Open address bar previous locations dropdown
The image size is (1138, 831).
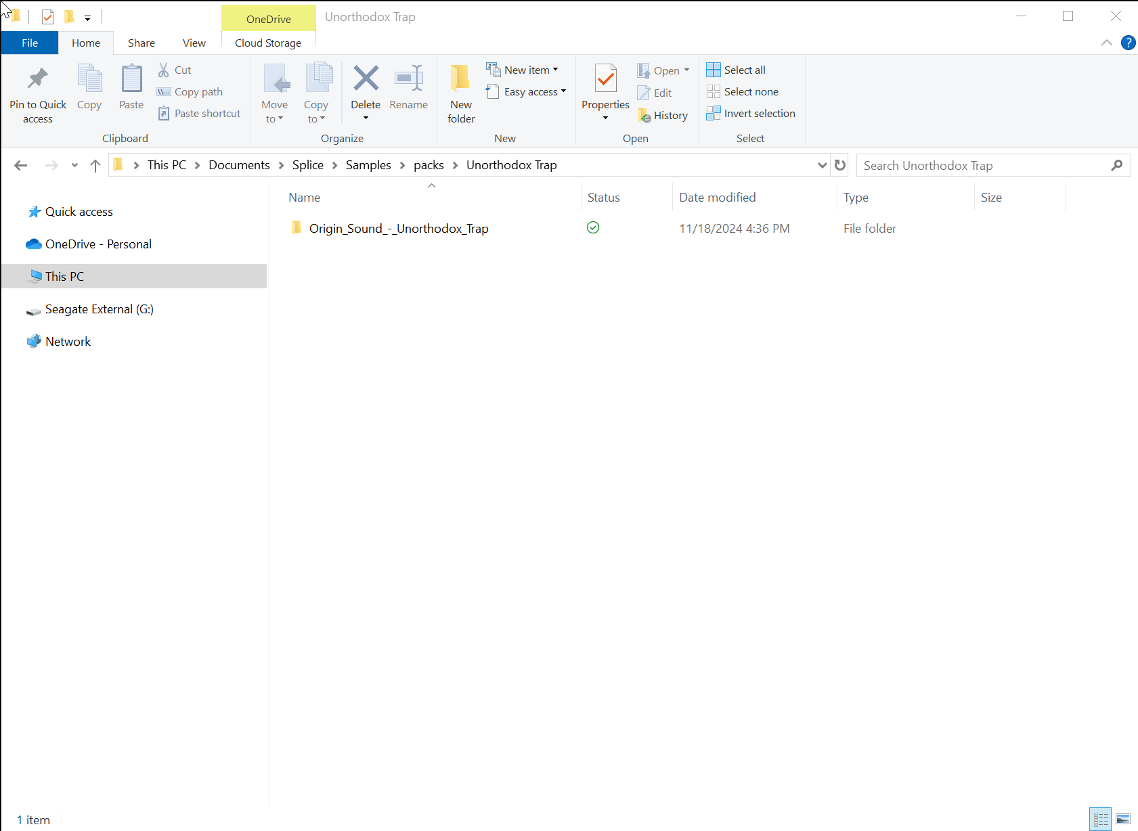pyautogui.click(x=822, y=165)
